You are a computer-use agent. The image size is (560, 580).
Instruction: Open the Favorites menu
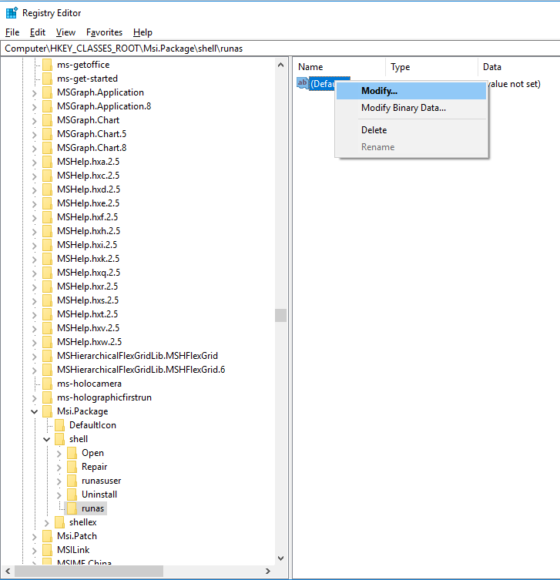(x=104, y=32)
